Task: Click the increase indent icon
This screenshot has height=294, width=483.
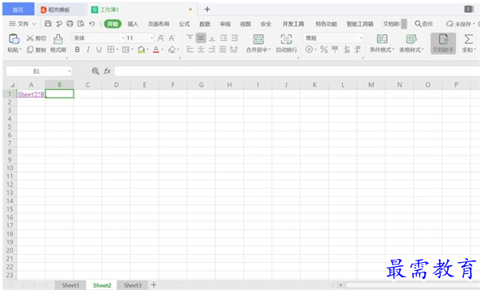Action: (234, 38)
